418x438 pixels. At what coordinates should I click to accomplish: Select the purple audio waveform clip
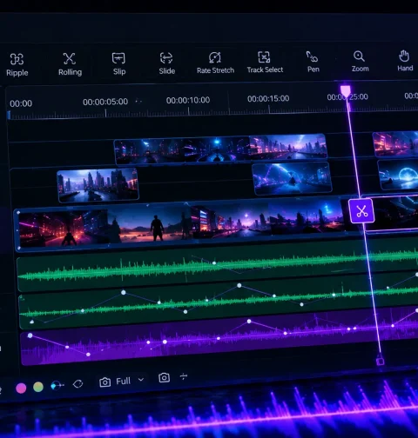219,337
